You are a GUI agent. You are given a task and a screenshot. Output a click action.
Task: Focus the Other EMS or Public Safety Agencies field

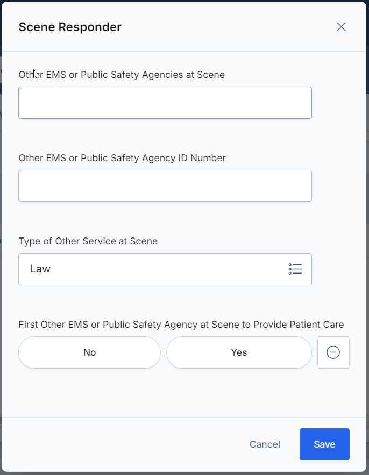tap(165, 103)
